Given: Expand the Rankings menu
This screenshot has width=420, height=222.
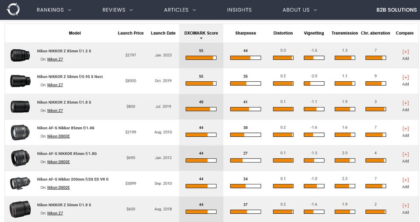Looking at the screenshot, I should (54, 10).
